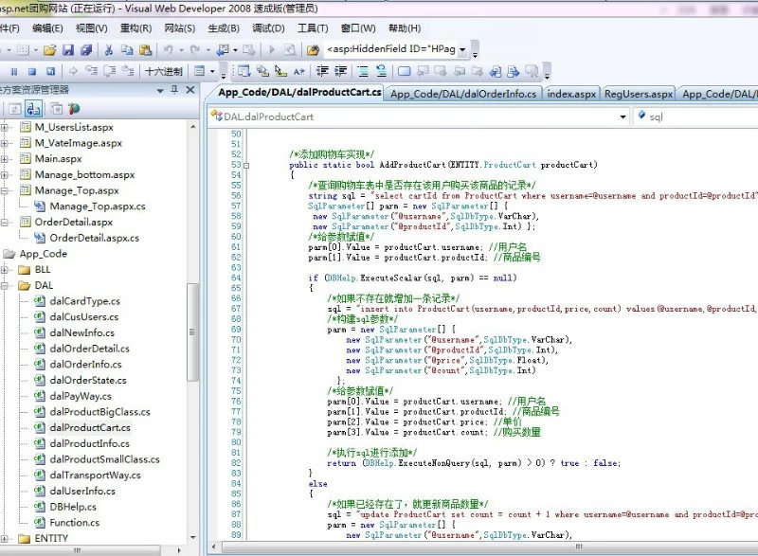Cut selection with the scissors icon
Image resolution: width=758 pixels, height=556 pixels.
109,50
